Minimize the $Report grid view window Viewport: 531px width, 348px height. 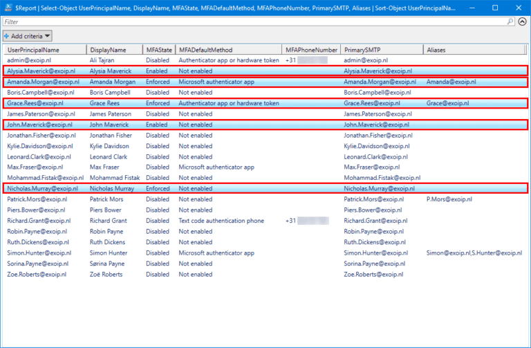point(472,8)
